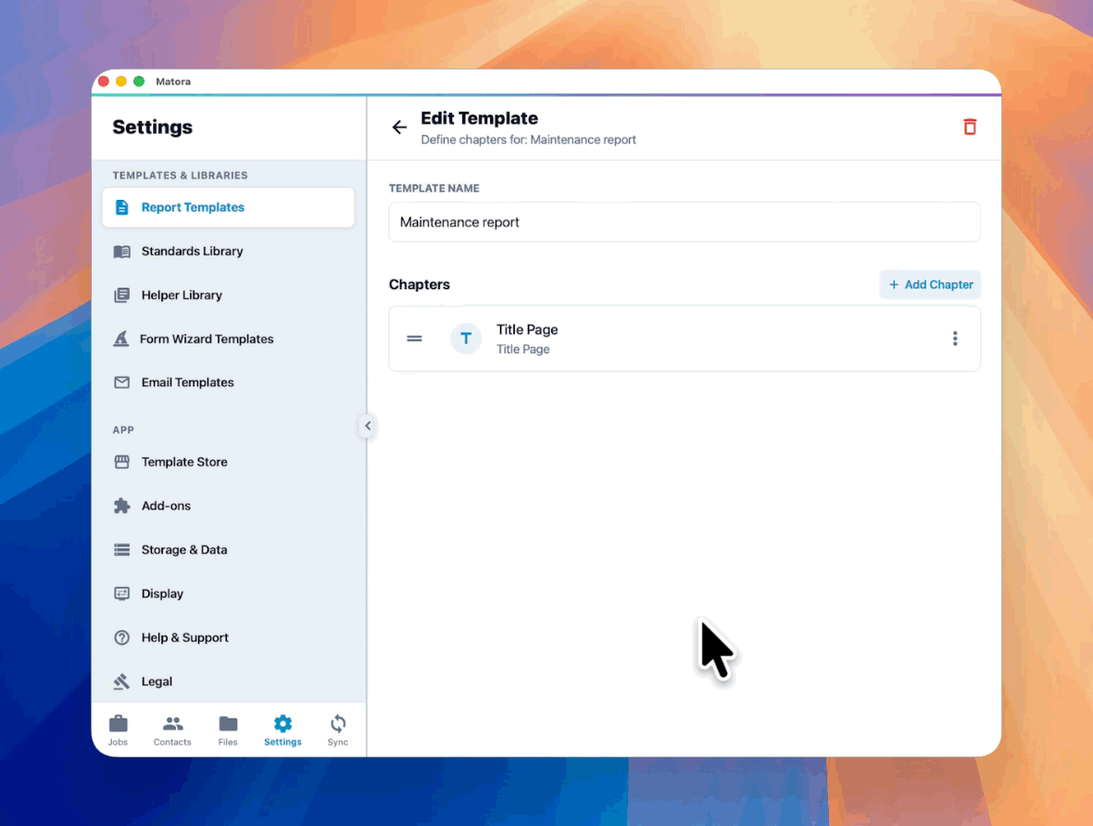Click the Helper Library stack icon

pos(121,294)
